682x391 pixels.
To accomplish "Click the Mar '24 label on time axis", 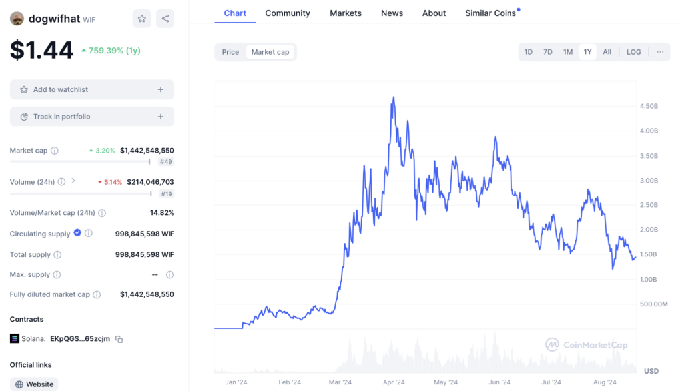I will 340,382.
